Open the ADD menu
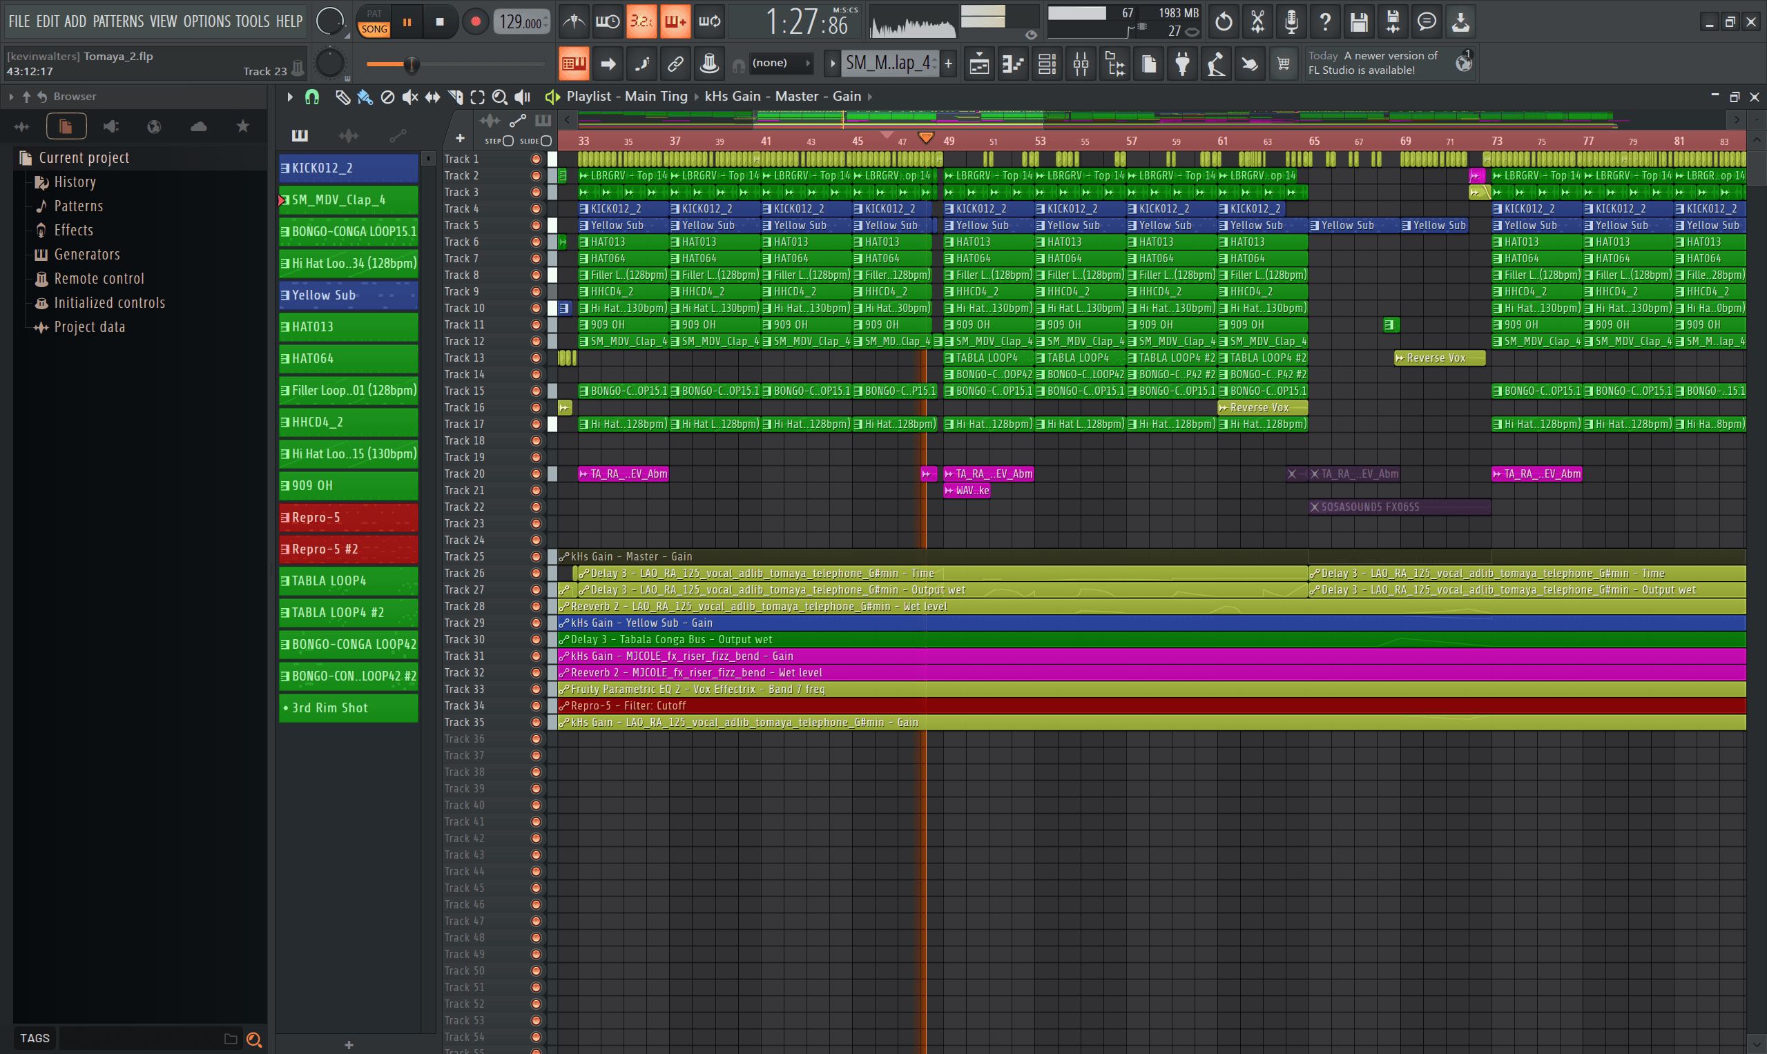 [75, 21]
